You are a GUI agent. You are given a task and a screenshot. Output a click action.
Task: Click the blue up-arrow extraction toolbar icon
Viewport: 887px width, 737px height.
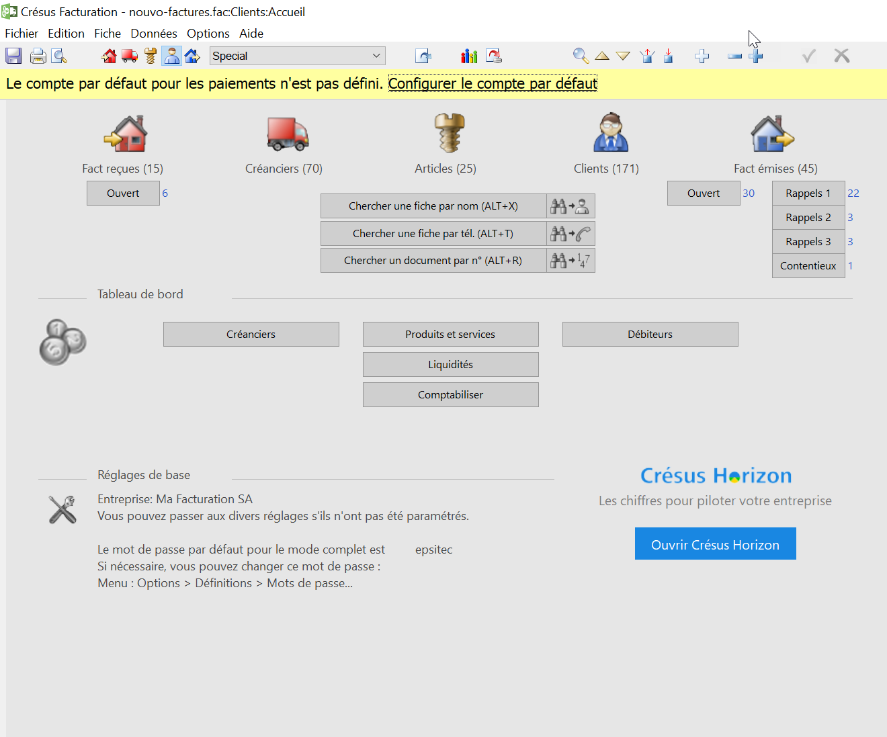[648, 56]
